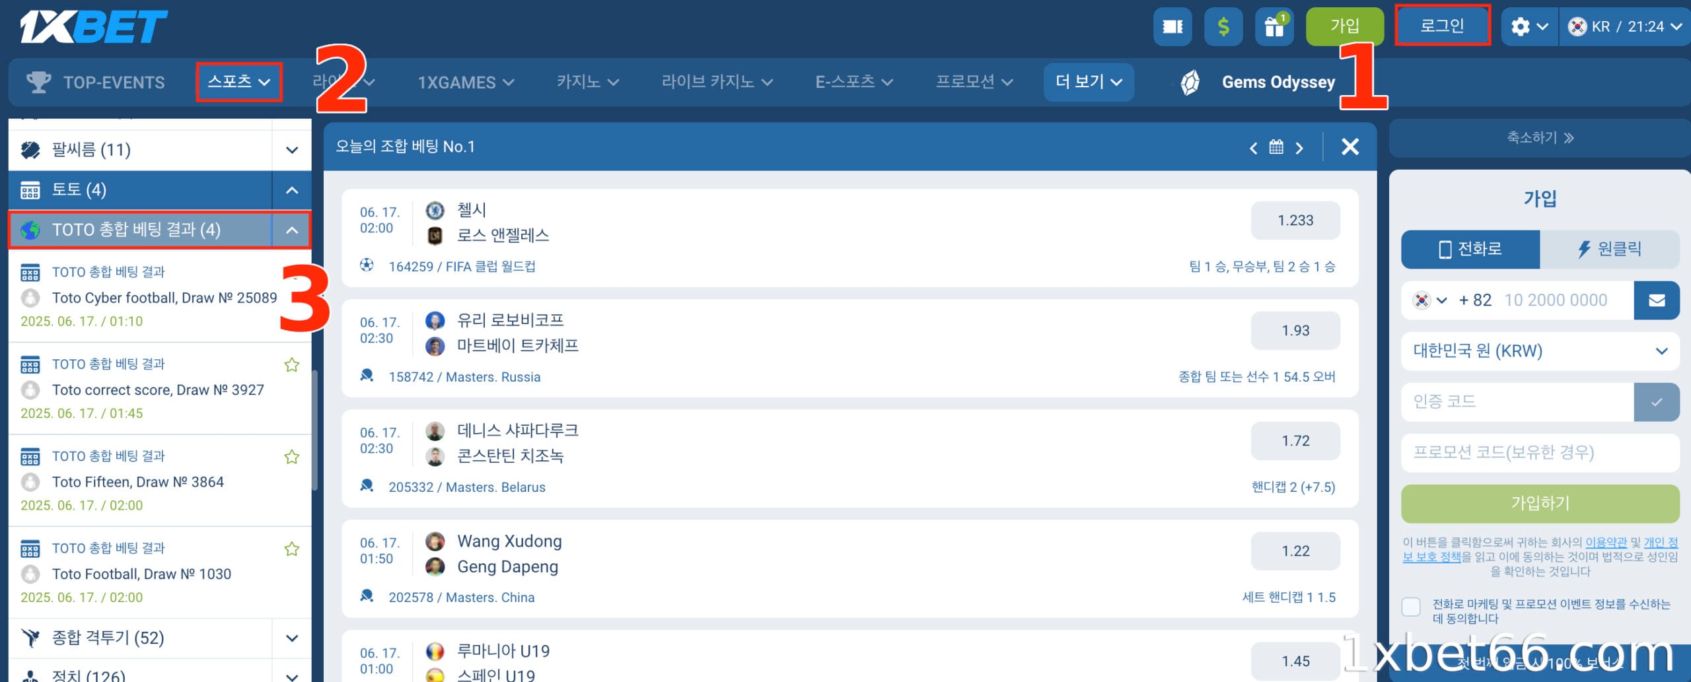Open the 라이브 카지노 menu

(x=717, y=82)
